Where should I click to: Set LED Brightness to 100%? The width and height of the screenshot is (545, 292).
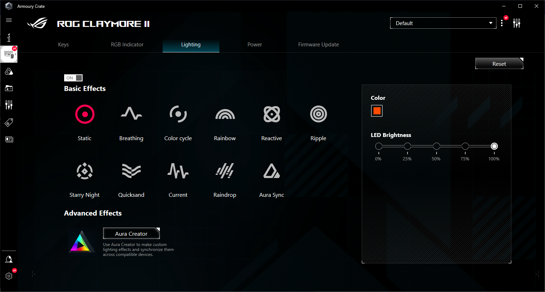[x=494, y=146]
